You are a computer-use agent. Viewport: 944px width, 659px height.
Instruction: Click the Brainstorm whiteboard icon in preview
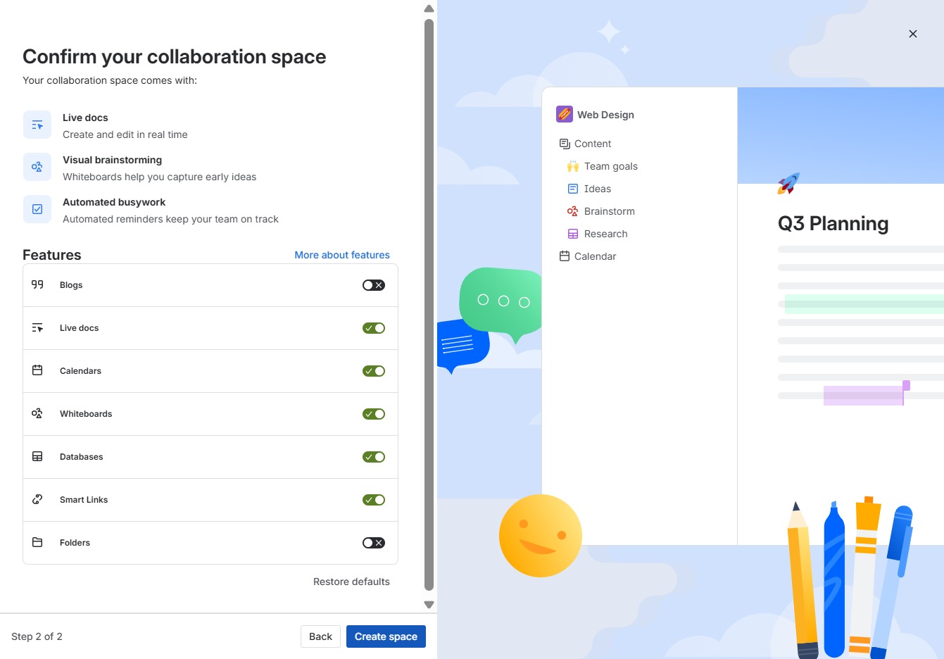pos(573,211)
